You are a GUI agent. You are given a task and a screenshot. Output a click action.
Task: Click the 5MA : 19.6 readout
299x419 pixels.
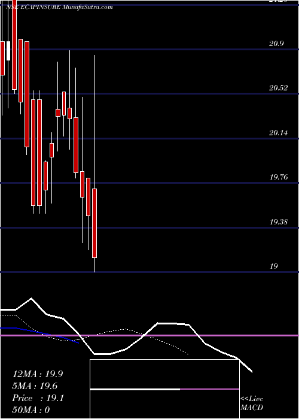click(35, 386)
